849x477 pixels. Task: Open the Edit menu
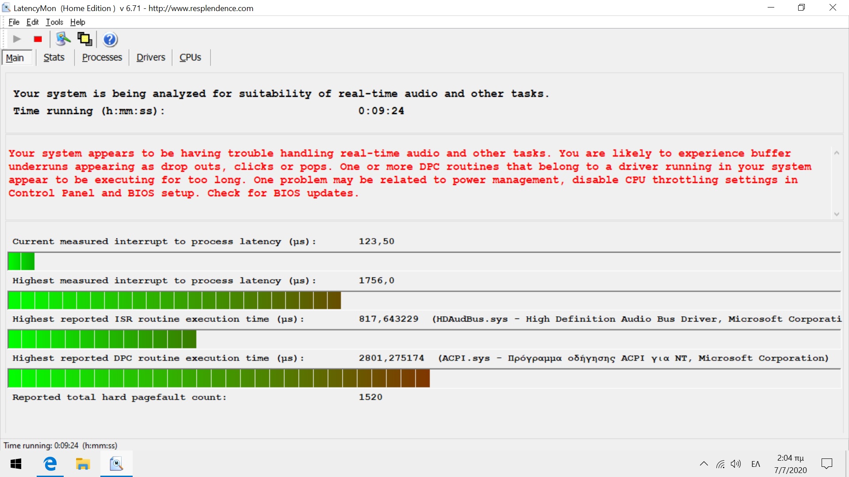click(x=32, y=22)
